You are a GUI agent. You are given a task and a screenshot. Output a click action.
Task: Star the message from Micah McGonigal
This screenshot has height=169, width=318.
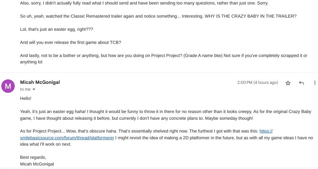(288, 83)
